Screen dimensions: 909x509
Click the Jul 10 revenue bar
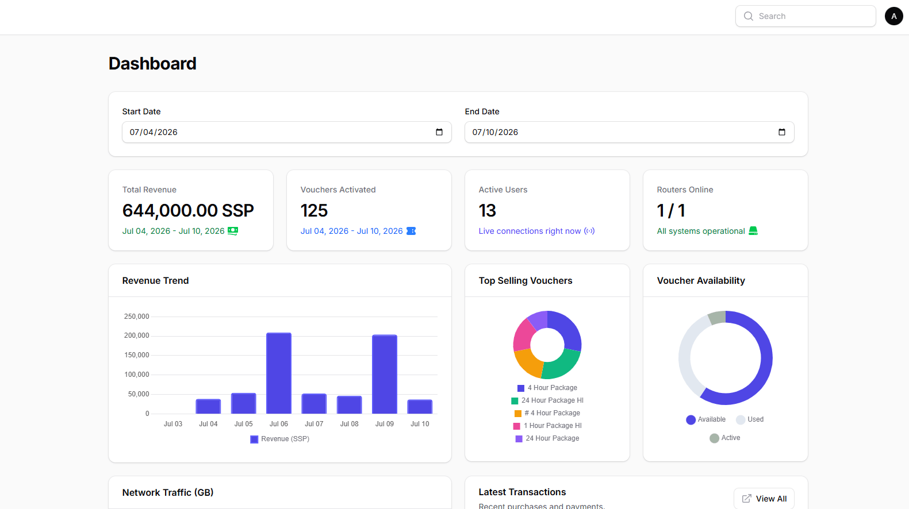point(420,407)
